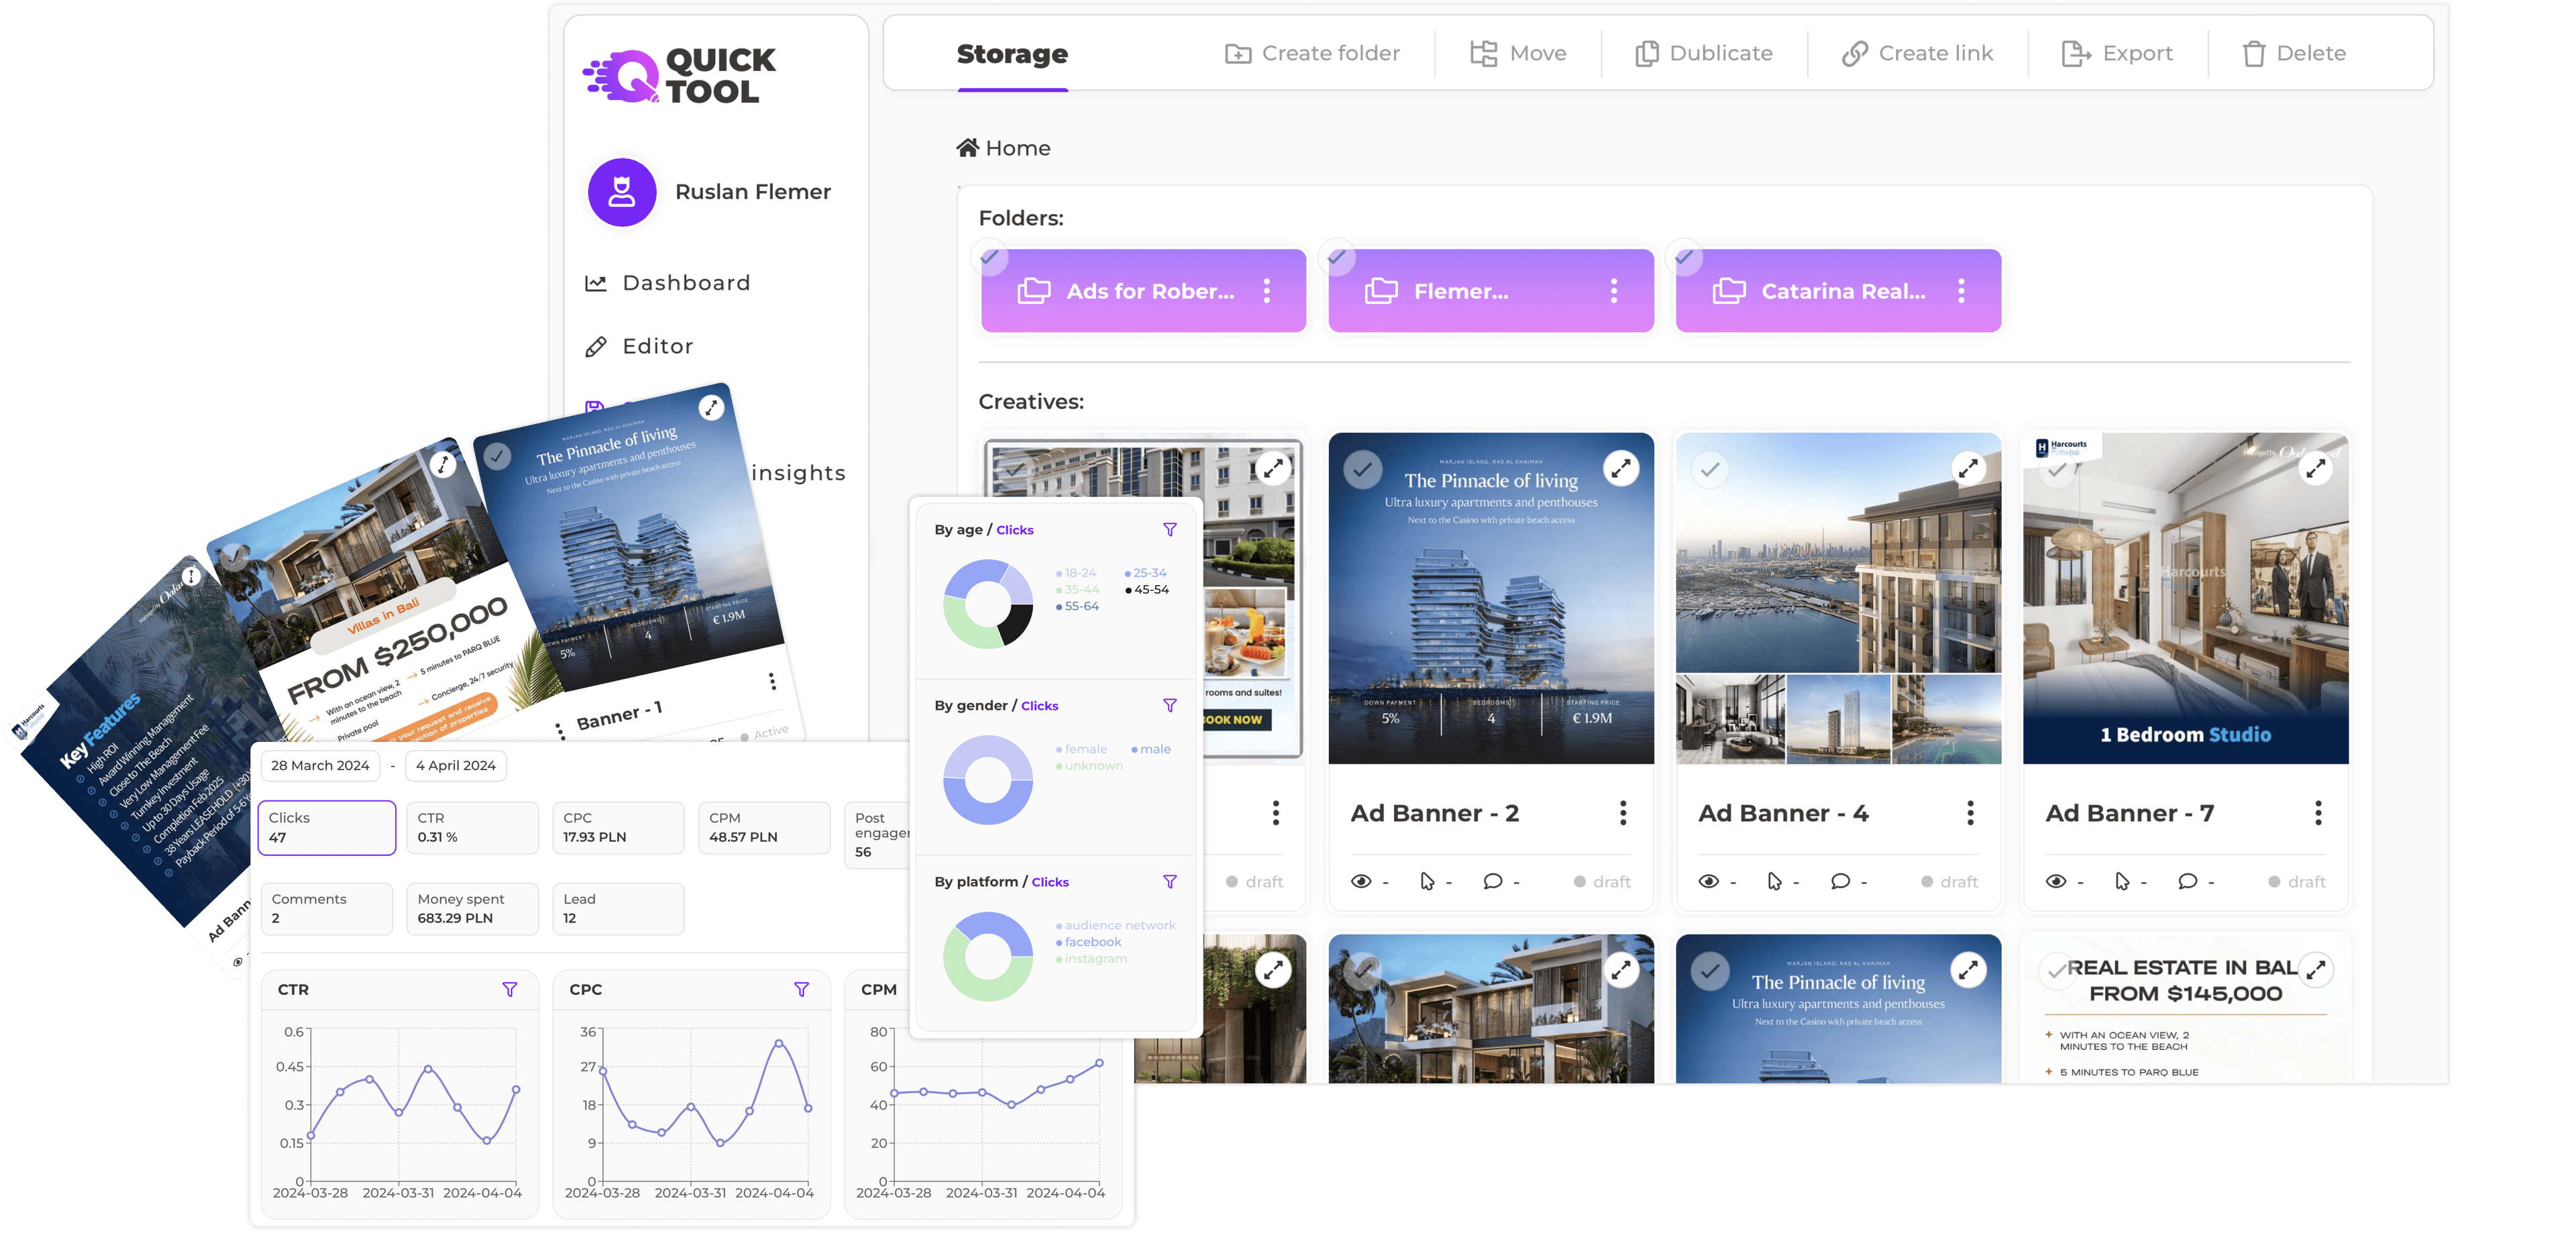Open the Catarina Real... folder
Screen dimensions: 2576x1233
pos(1838,291)
